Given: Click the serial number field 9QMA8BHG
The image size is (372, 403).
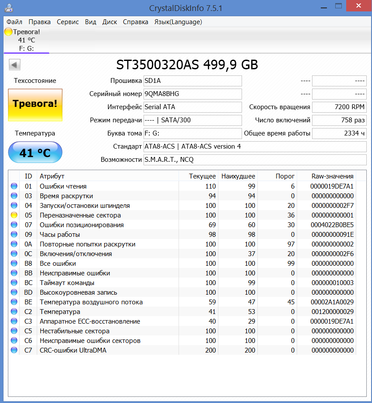Looking at the screenshot, I should (193, 94).
